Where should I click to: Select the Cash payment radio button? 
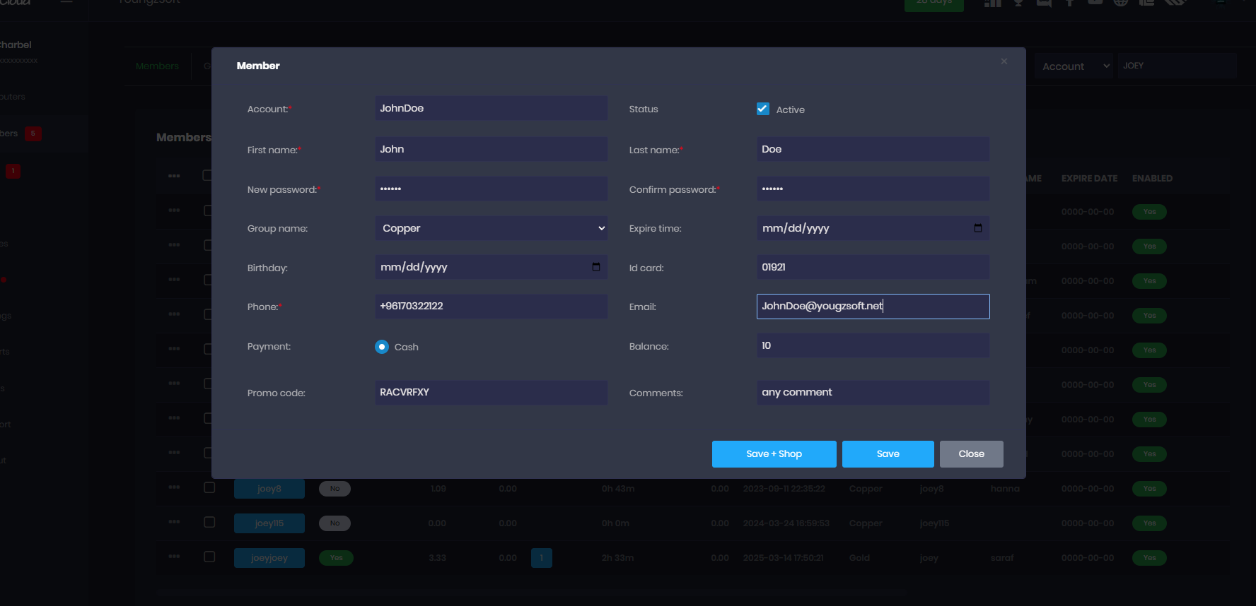382,347
